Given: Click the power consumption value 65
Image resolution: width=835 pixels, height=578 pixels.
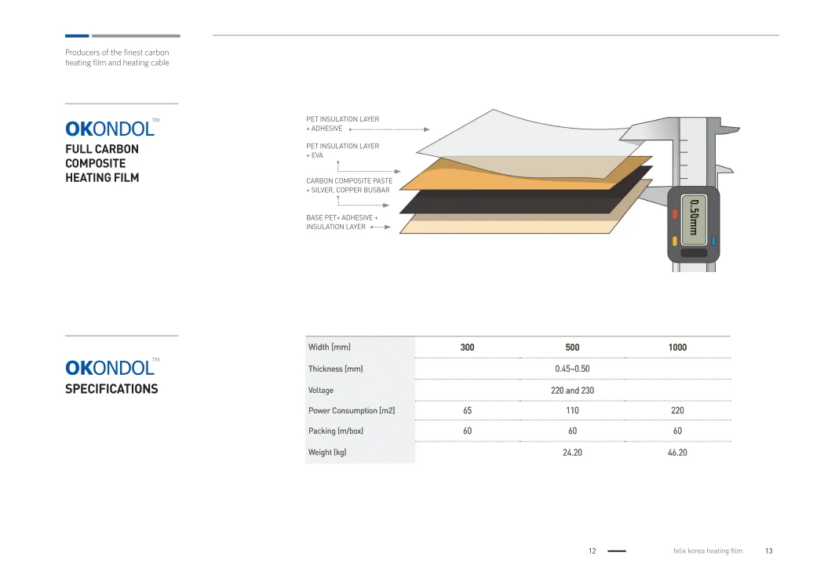Looking at the screenshot, I should click(467, 410).
